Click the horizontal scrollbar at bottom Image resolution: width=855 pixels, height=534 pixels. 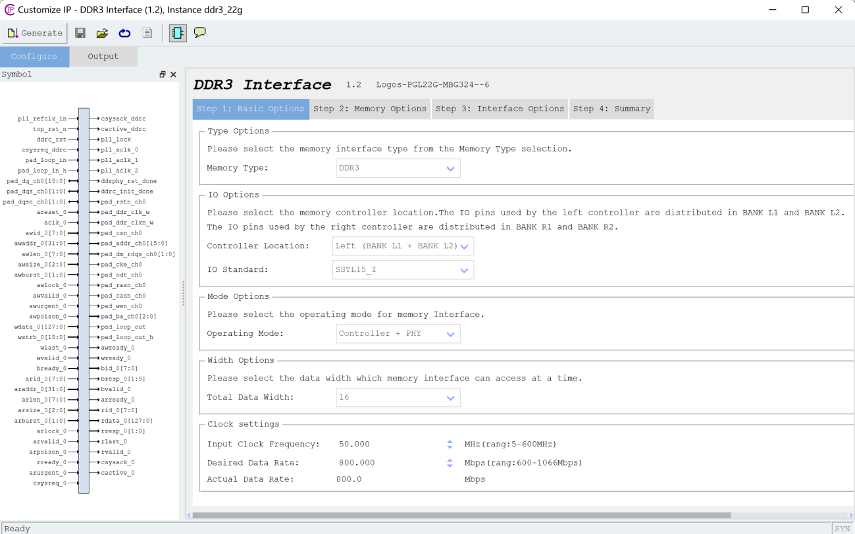(x=461, y=516)
